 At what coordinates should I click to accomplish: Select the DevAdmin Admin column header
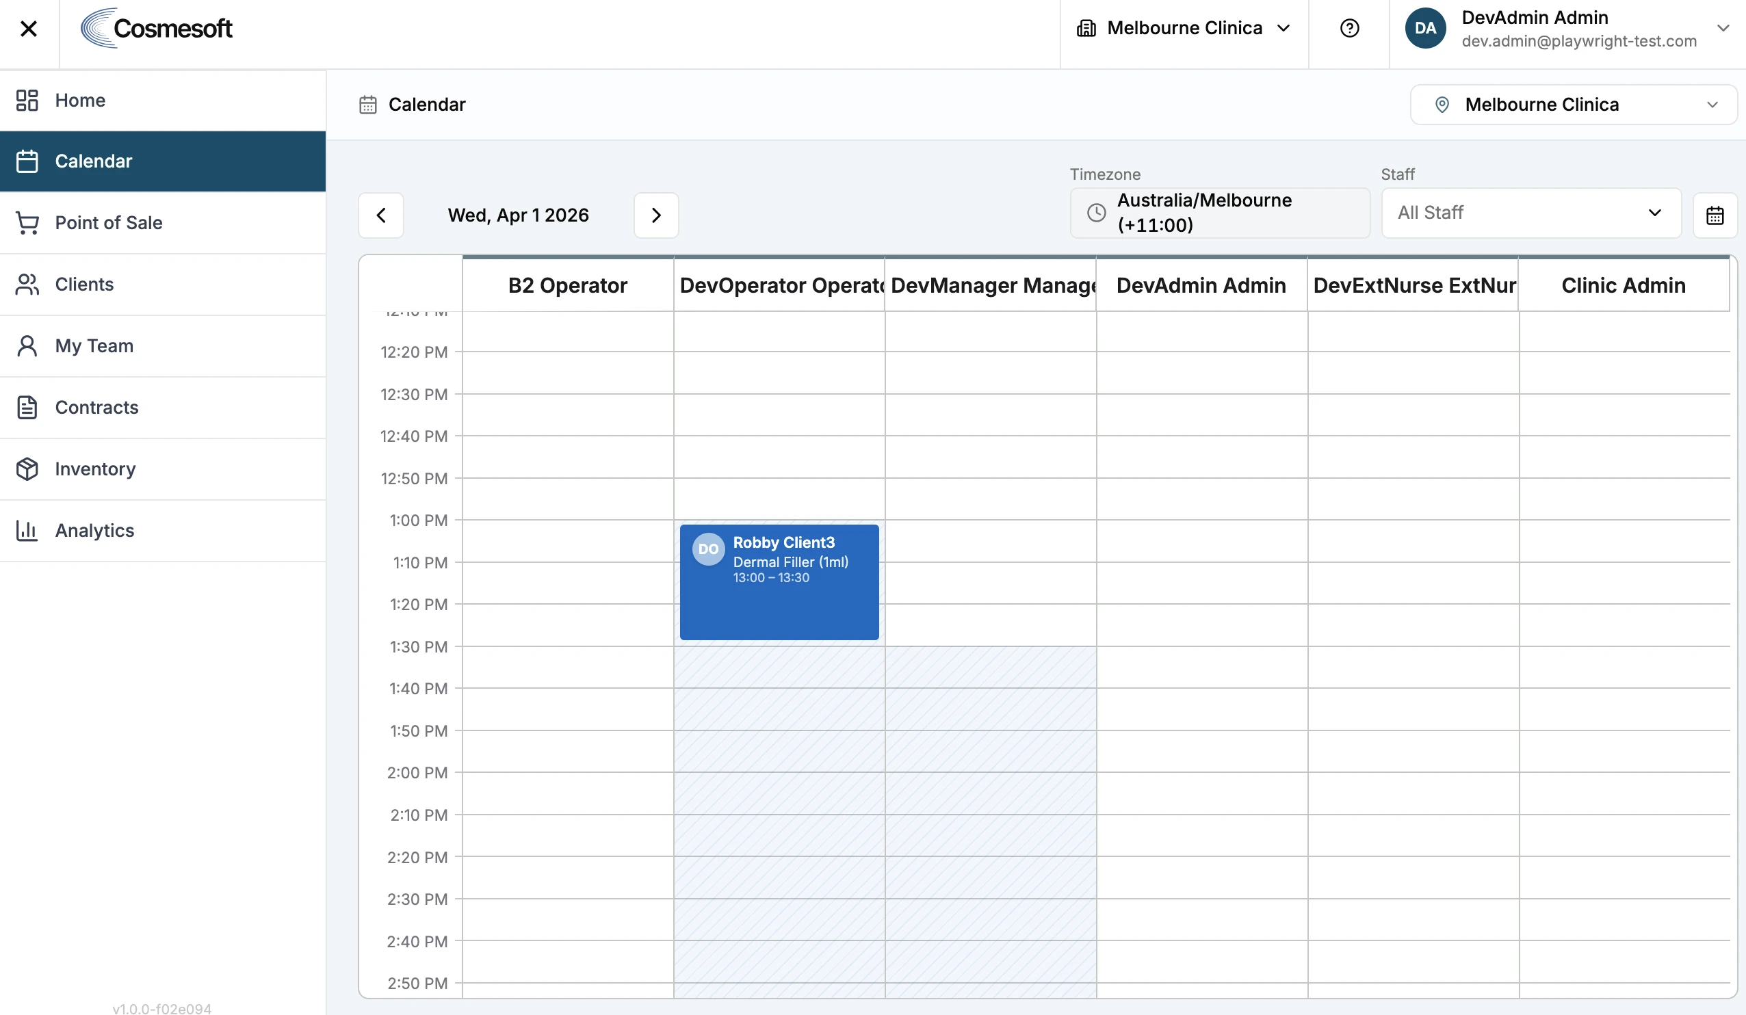pyautogui.click(x=1201, y=285)
